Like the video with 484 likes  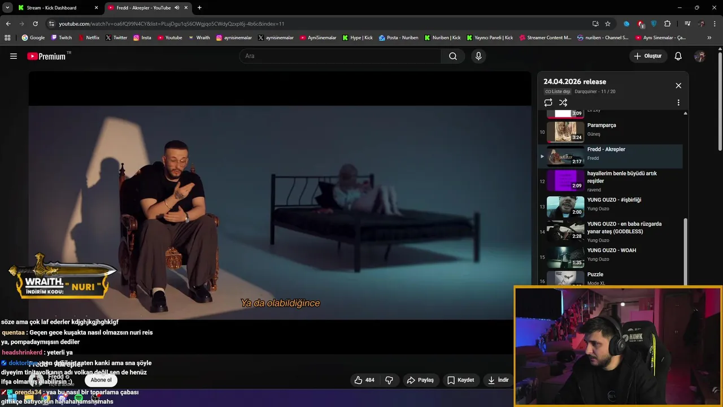point(364,380)
